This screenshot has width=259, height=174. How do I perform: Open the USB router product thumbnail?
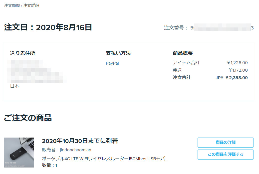click(19, 153)
